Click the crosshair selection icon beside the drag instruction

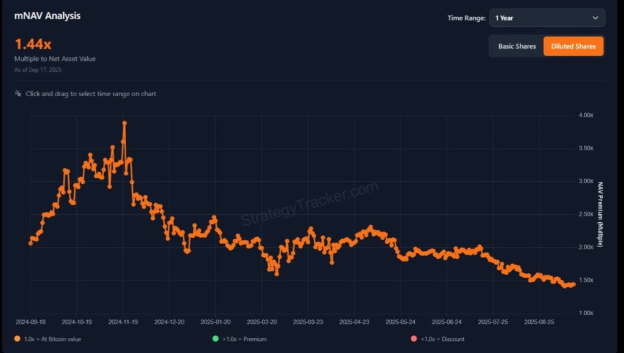pos(17,94)
